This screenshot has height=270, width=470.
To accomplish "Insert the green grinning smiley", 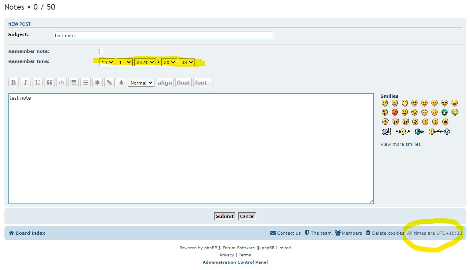I will (x=444, y=112).
